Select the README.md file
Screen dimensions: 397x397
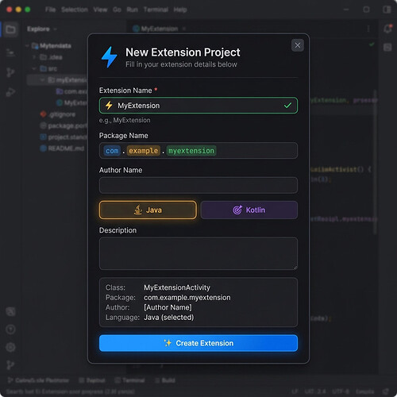[x=62, y=148]
